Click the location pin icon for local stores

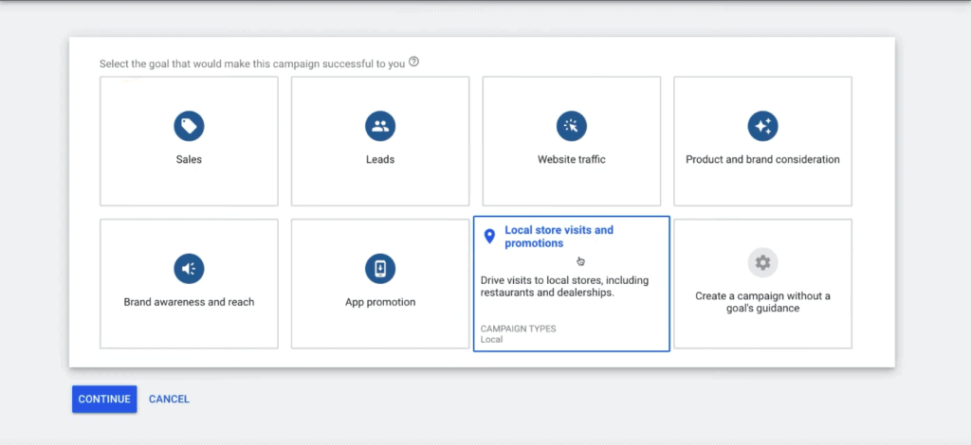[x=489, y=236]
